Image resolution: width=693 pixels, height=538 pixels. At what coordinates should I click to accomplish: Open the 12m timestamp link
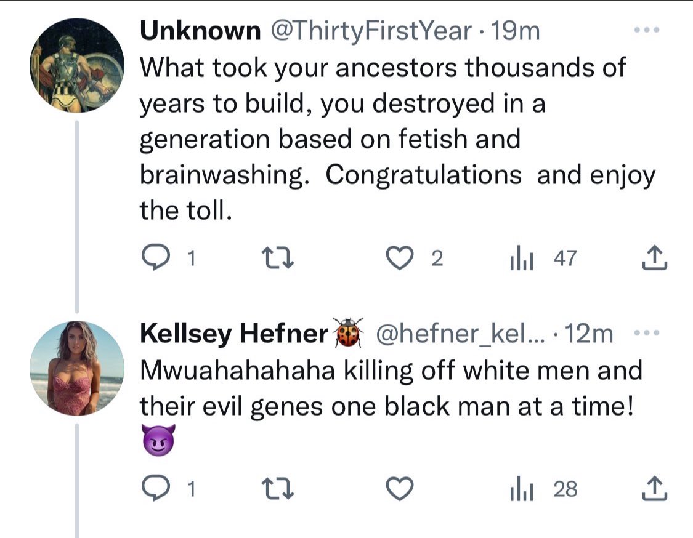[589, 334]
